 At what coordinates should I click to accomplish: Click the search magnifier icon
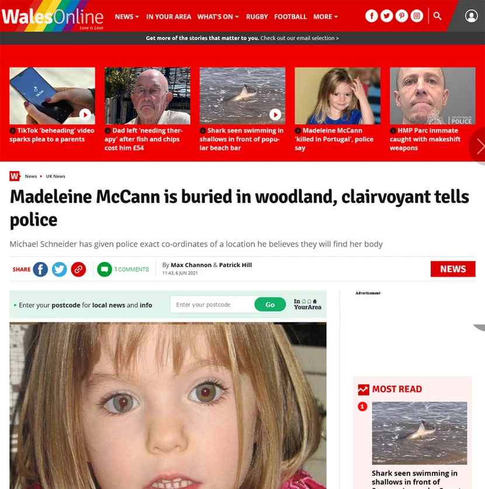click(437, 16)
